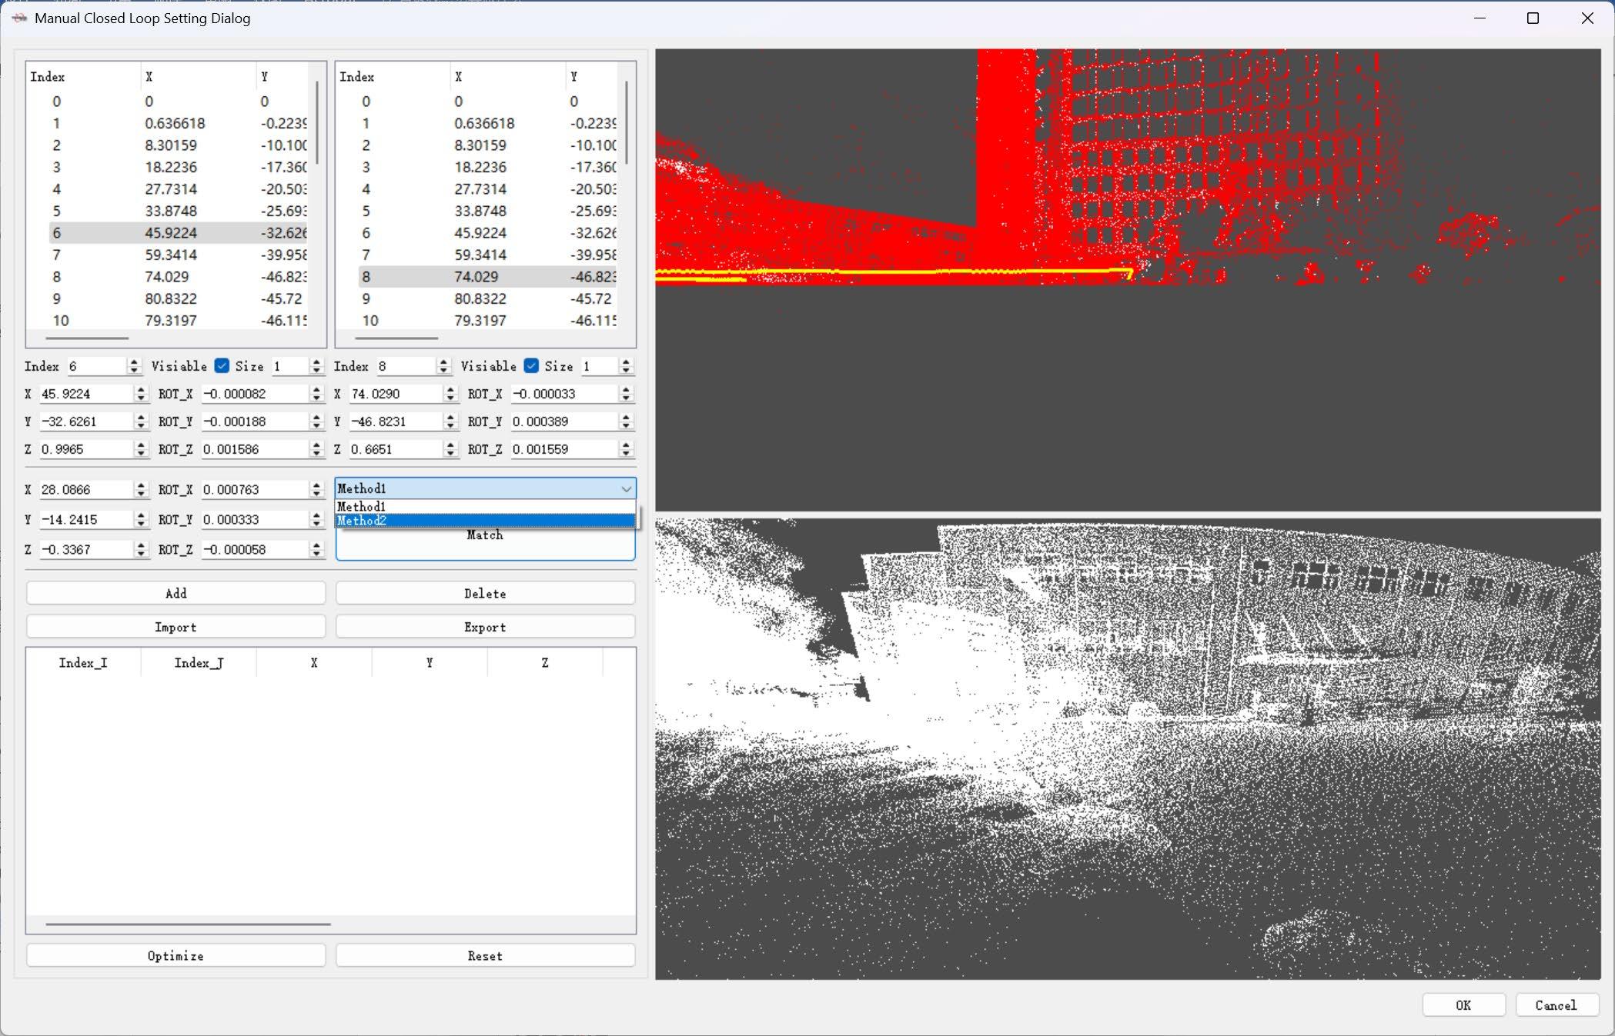Click left table horizontal scrollbar
Screen dimensions: 1615x1036
(87, 338)
